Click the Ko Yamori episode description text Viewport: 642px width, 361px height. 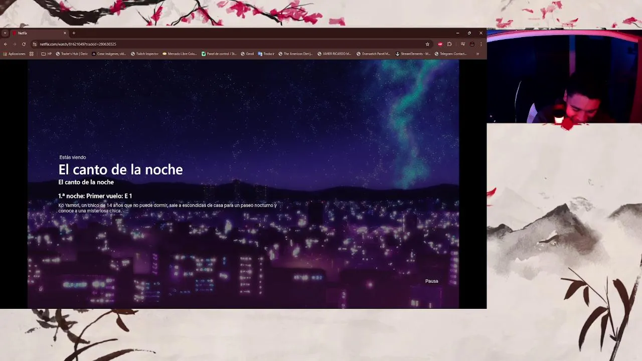168,208
